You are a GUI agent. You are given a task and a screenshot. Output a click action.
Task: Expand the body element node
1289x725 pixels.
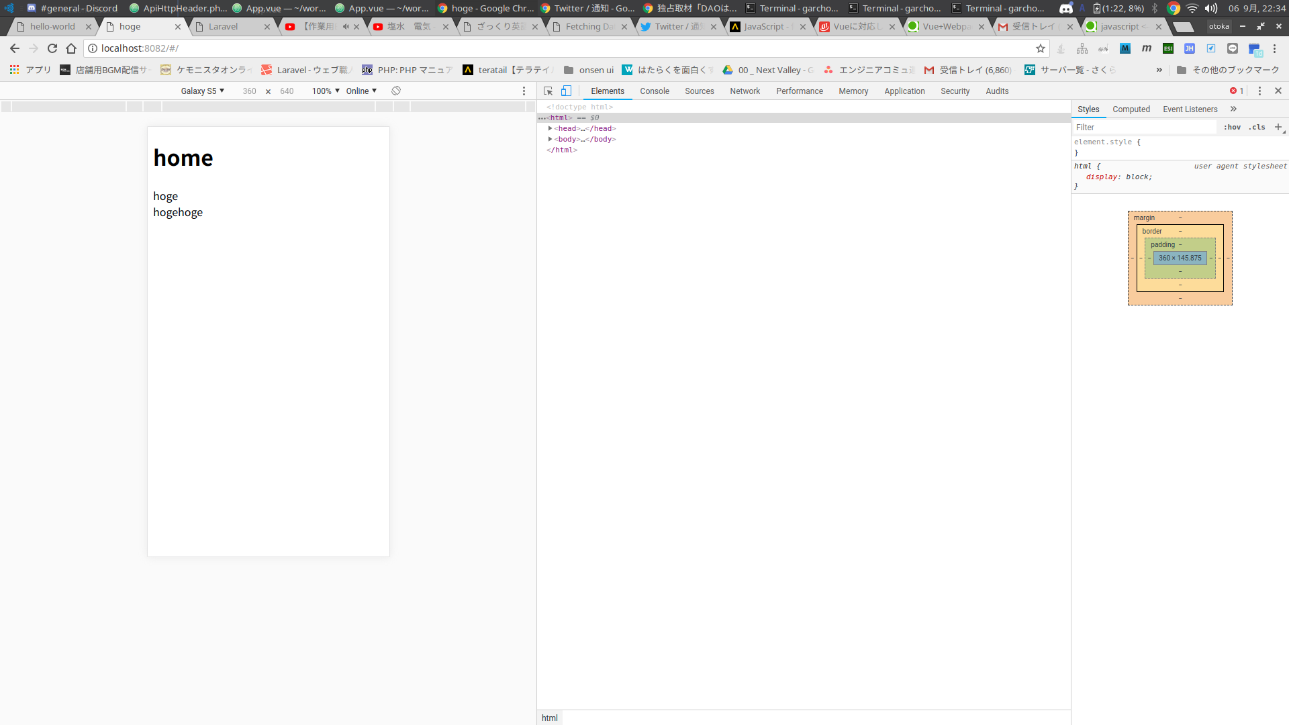coord(550,139)
